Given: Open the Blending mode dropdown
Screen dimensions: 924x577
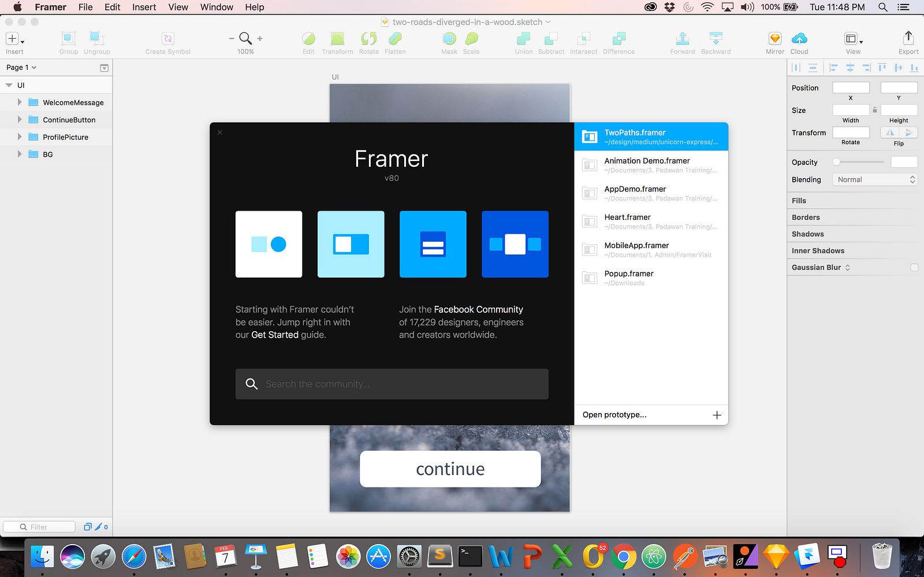Looking at the screenshot, I should 874,179.
